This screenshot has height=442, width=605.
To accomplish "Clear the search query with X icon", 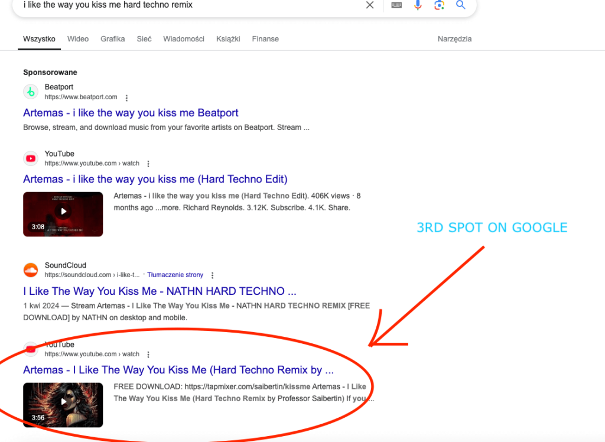I will 370,5.
